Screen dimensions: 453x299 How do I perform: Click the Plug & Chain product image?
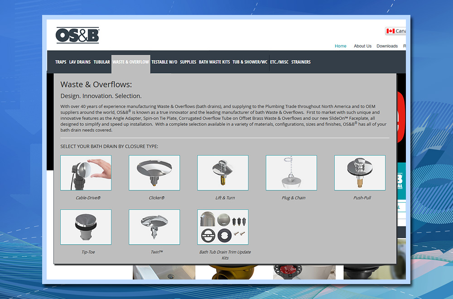(x=291, y=173)
